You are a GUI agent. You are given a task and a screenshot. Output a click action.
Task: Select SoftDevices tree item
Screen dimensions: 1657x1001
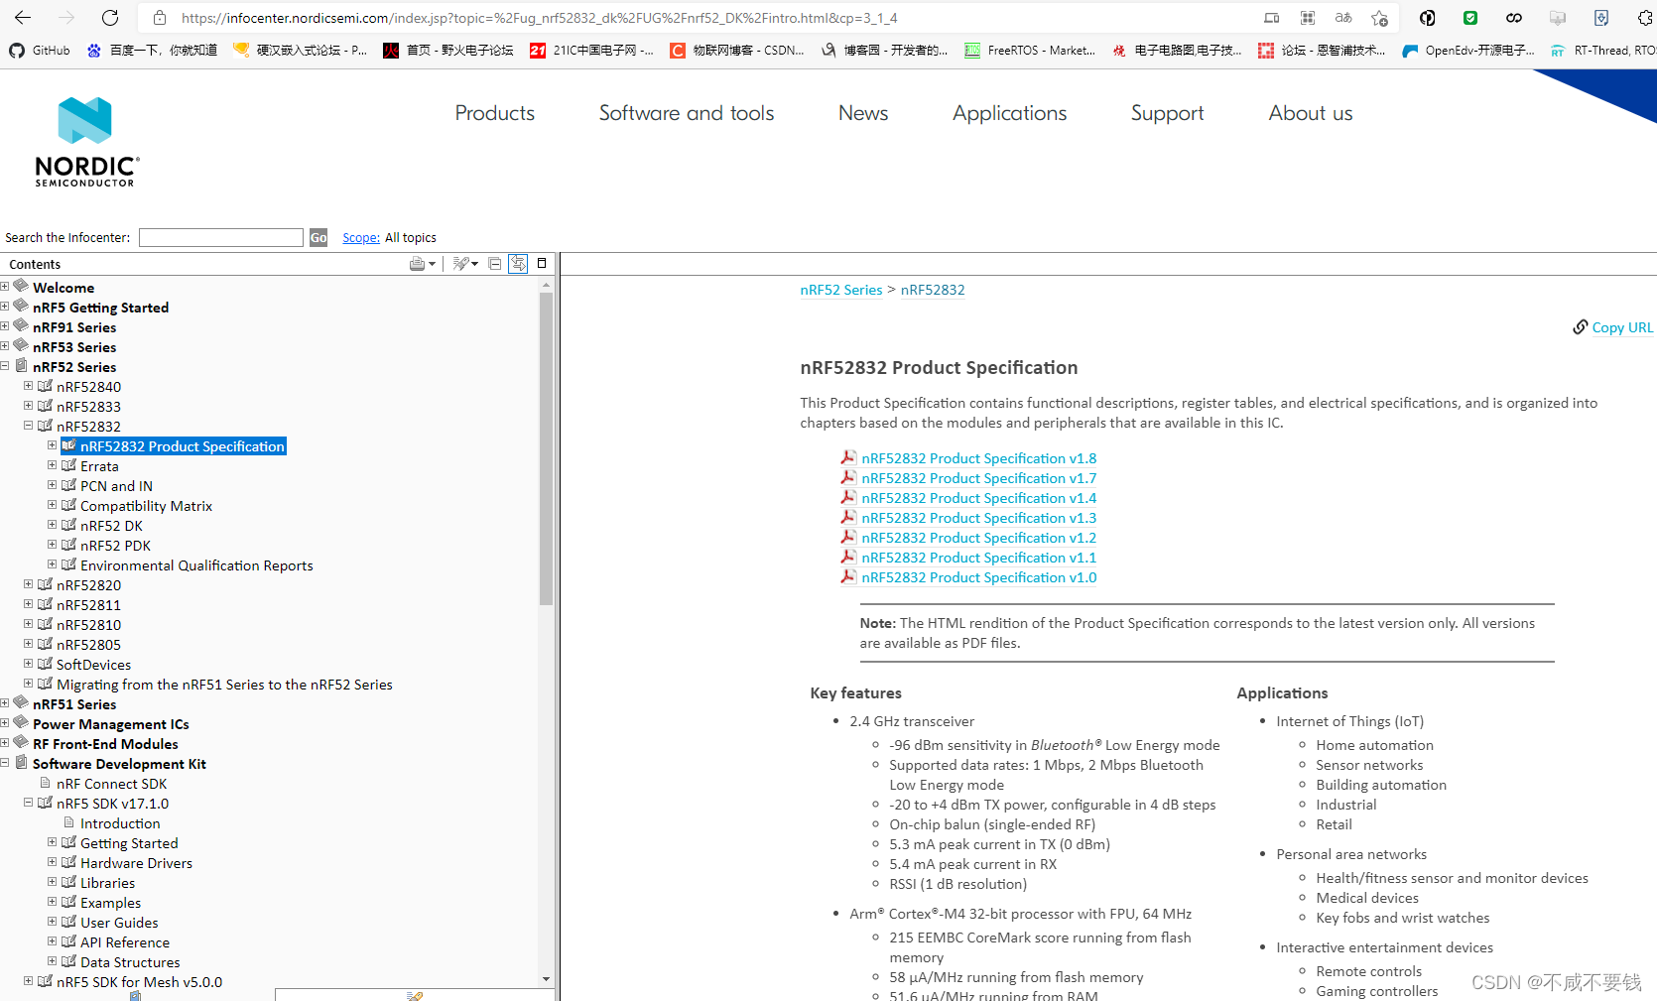(93, 665)
